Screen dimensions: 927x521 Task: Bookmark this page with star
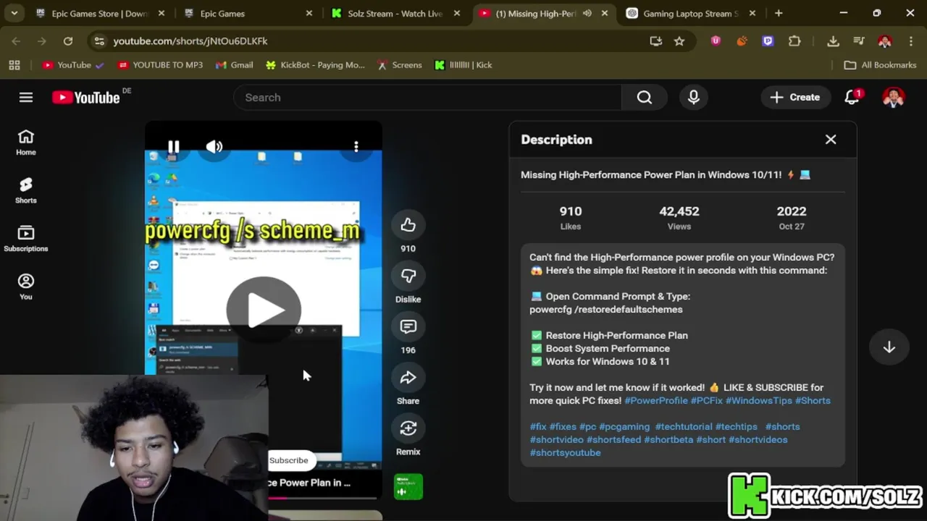coord(679,41)
